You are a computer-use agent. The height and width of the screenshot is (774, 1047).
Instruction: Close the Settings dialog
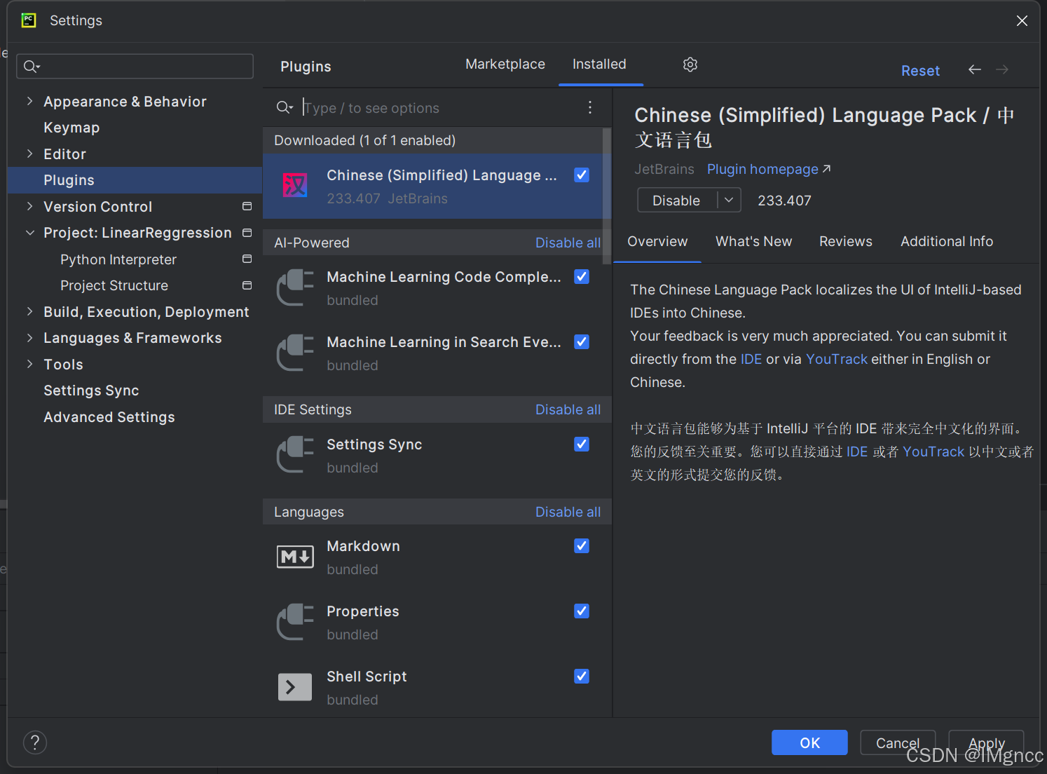[1022, 20]
